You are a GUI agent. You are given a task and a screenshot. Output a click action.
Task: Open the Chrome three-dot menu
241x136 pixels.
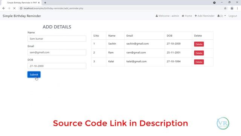[237, 8]
